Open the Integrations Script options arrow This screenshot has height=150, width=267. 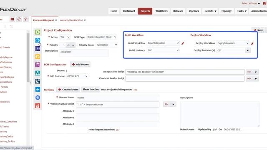point(256,72)
